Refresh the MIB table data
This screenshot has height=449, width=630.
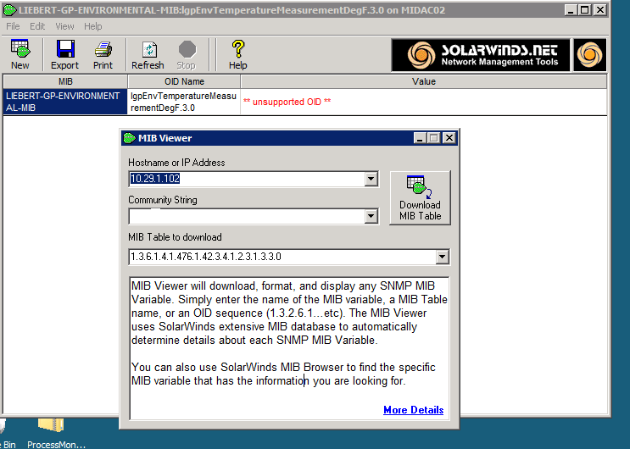pos(148,54)
